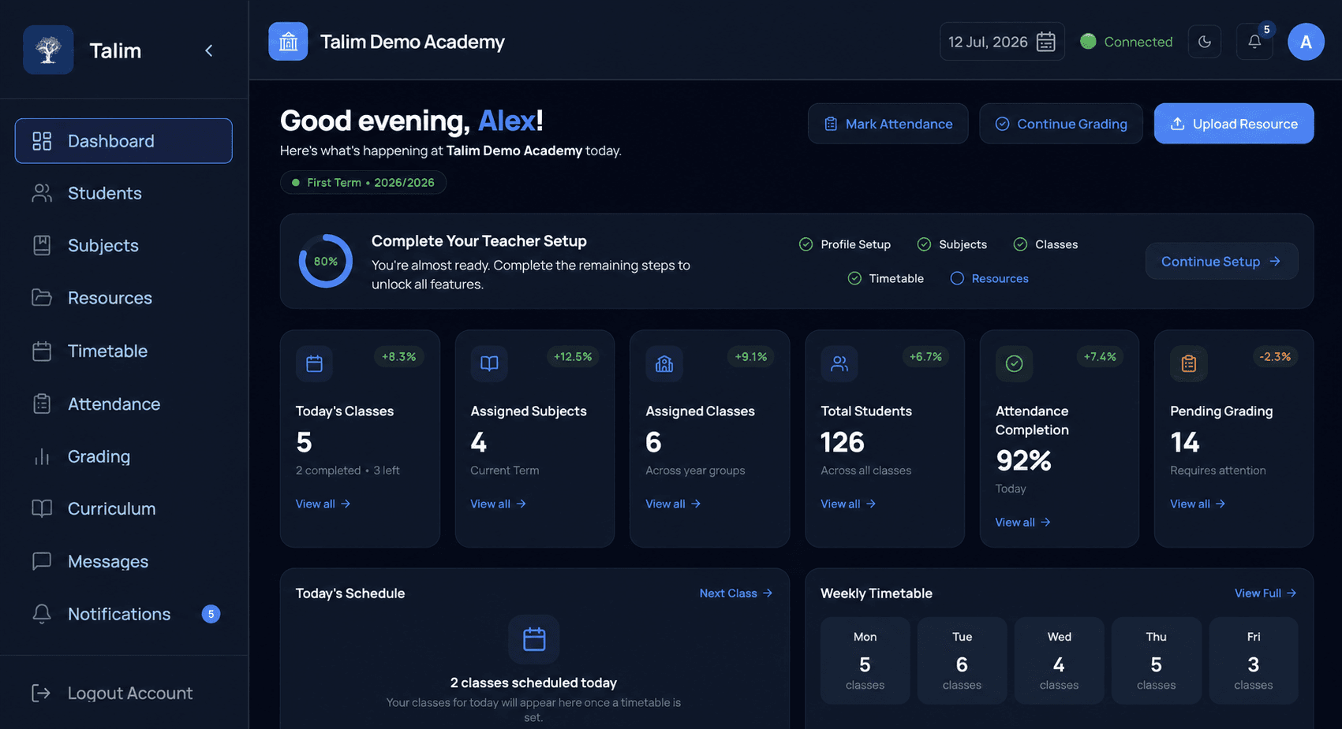Open the Subjects sidebar item
This screenshot has width=1342, height=729.
(x=124, y=246)
